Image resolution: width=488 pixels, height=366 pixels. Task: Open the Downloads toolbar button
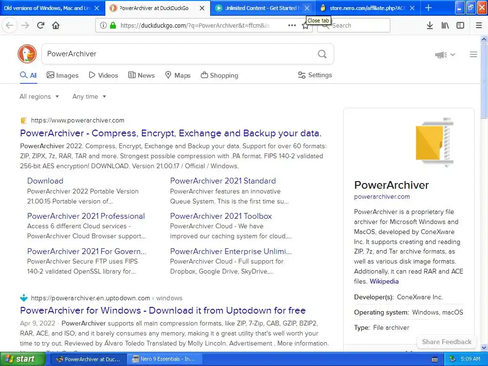point(430,26)
